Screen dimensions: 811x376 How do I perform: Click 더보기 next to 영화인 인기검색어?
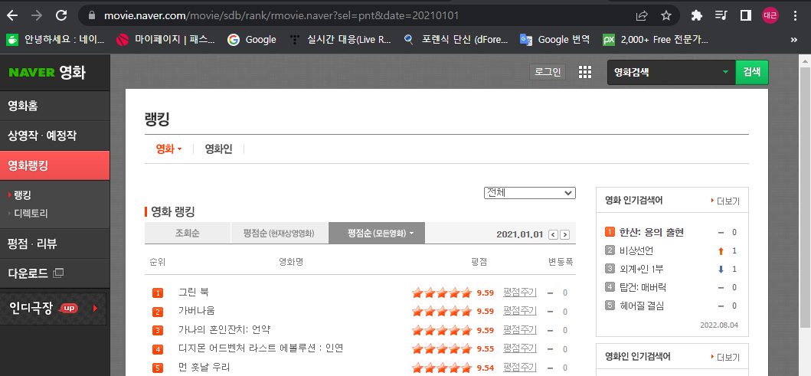click(x=725, y=357)
